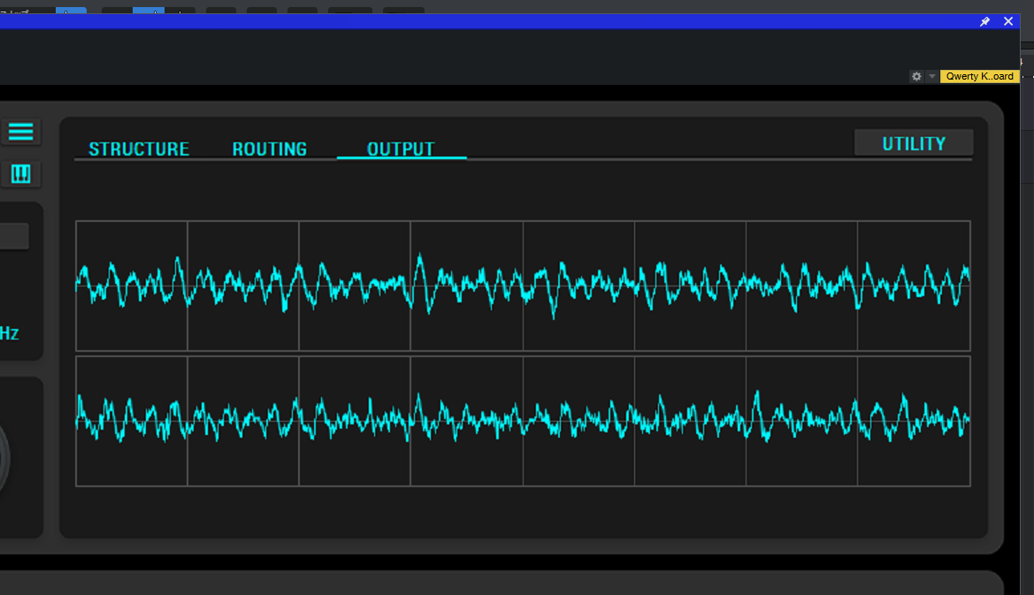Click the upper waveform oscilloscope display

(x=523, y=286)
